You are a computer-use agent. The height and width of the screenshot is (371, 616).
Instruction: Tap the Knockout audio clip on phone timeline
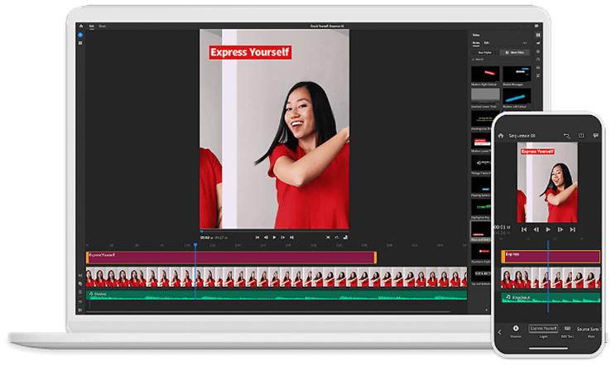coord(551,297)
